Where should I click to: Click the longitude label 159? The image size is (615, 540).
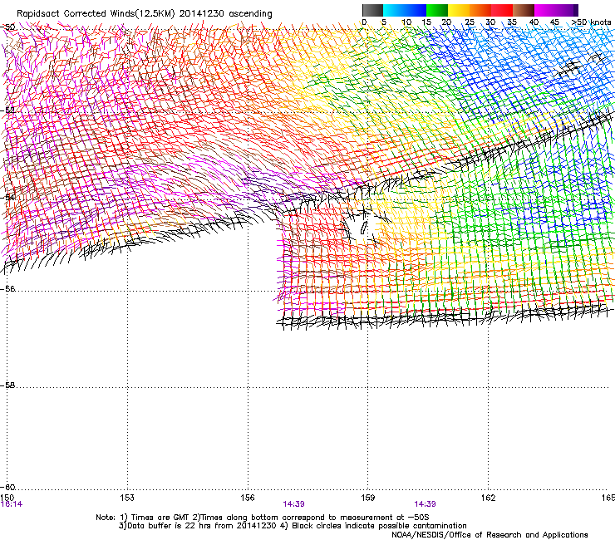[x=367, y=498]
